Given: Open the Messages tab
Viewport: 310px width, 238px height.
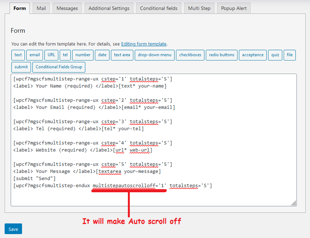Looking at the screenshot, I should 67,8.
